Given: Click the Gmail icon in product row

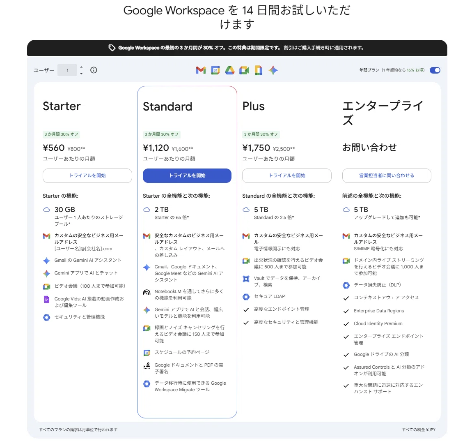Looking at the screenshot, I should click(201, 70).
